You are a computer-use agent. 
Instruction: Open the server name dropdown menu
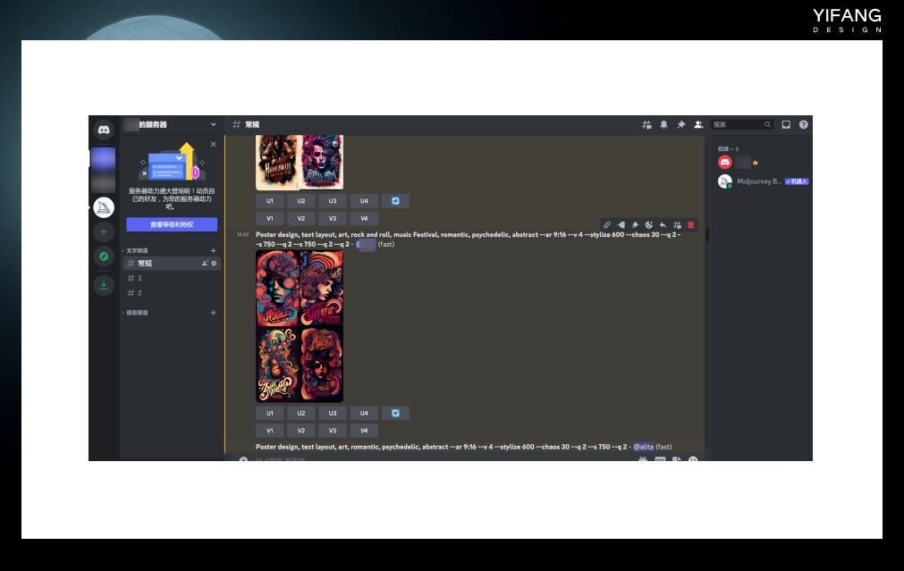tap(213, 125)
